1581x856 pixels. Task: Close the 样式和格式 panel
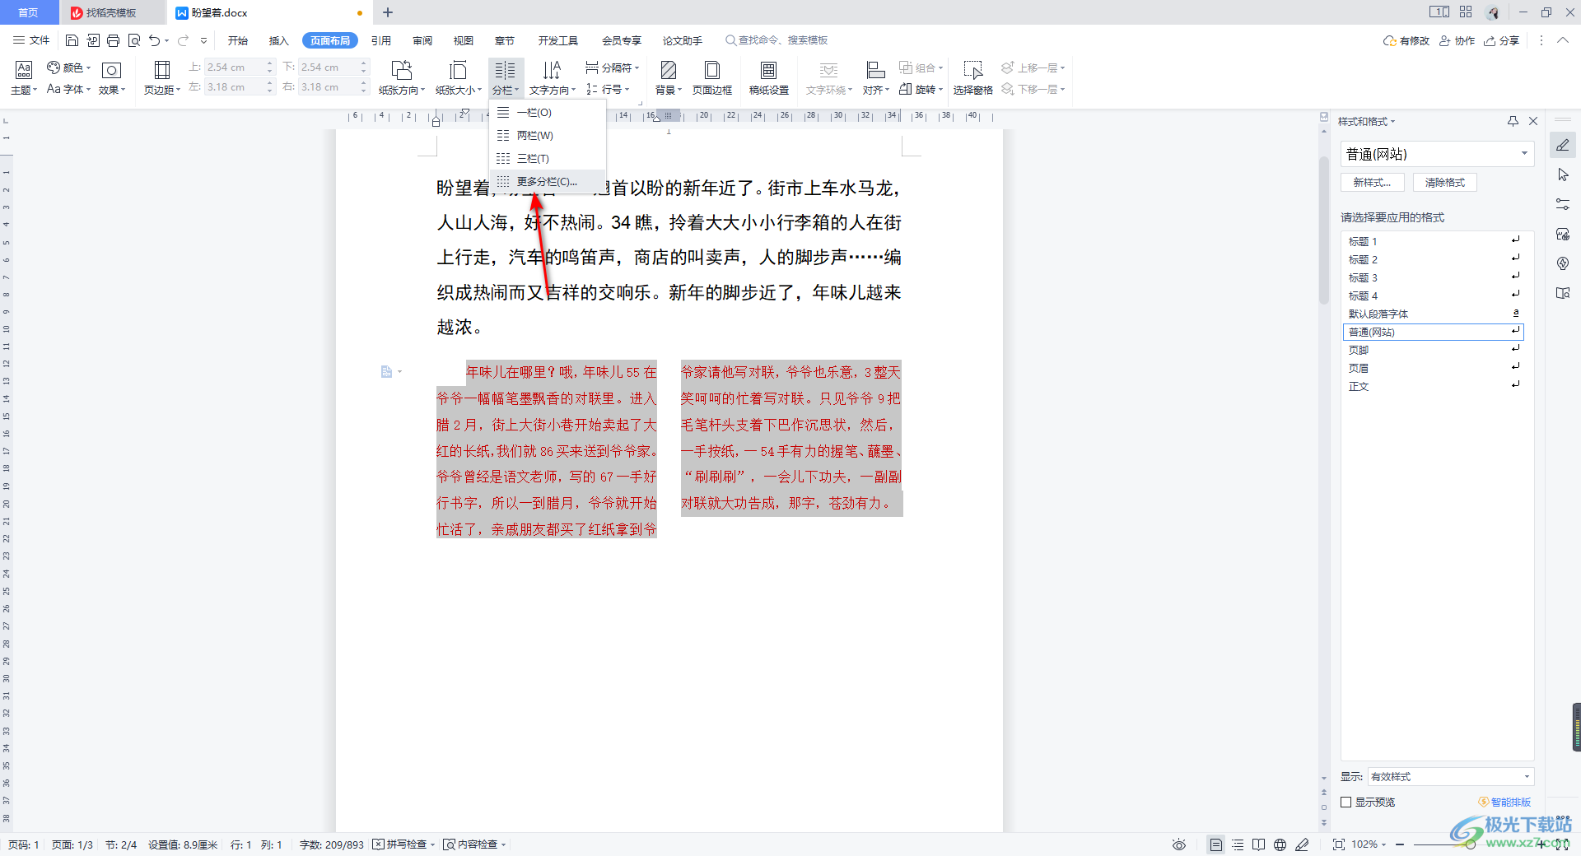(1533, 121)
